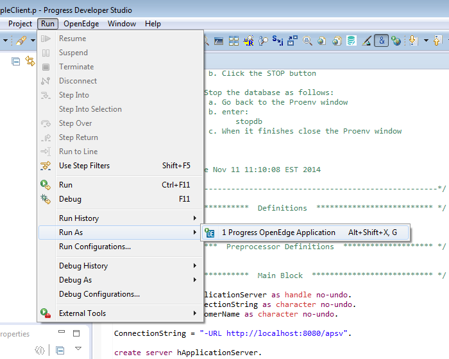Expand the Debug As submenu

click(x=121, y=280)
